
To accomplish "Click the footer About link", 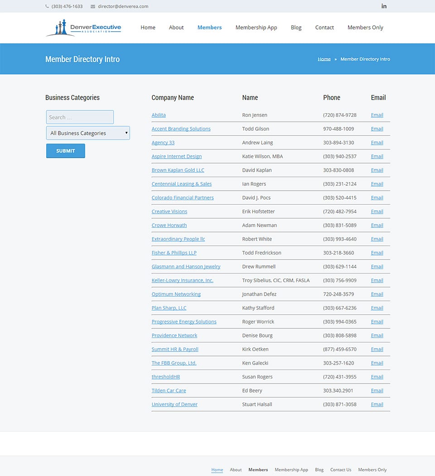I will coord(236,470).
